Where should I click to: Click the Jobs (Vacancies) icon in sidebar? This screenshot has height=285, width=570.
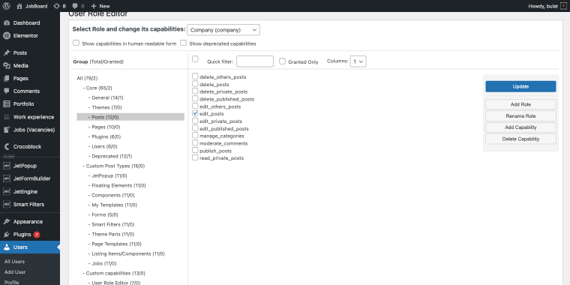[7, 130]
